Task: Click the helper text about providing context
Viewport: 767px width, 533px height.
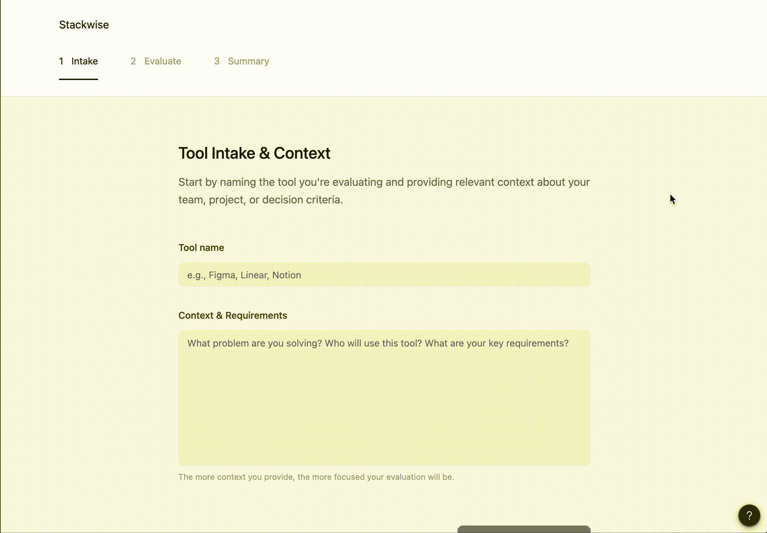Action: [316, 477]
